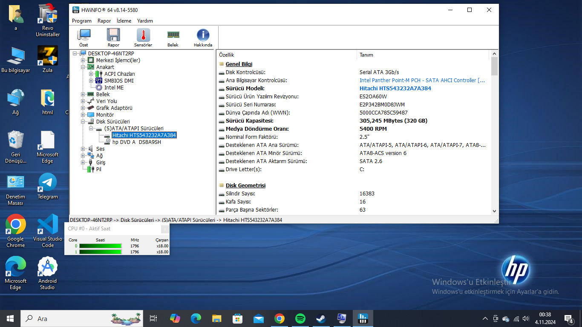Close the CPU #0 Aktif Saat window
This screenshot has width=582, height=327.
[164, 229]
